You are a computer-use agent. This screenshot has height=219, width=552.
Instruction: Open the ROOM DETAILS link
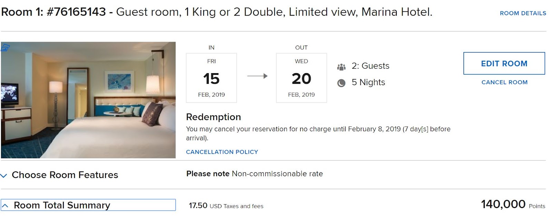[523, 13]
